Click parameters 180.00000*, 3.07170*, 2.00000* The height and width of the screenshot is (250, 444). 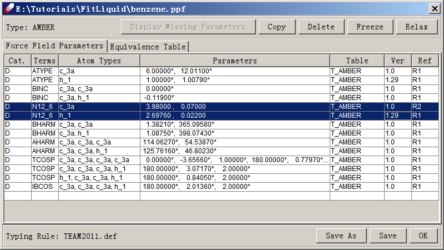click(235, 169)
